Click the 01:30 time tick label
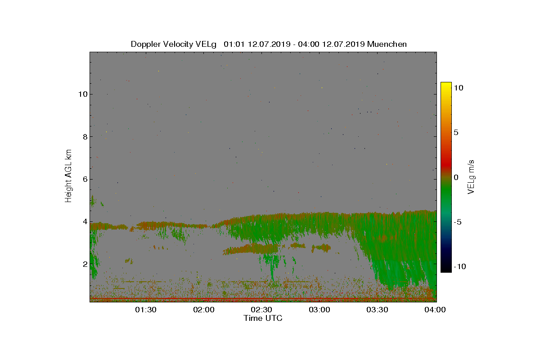This screenshot has width=540, height=360. [146, 310]
